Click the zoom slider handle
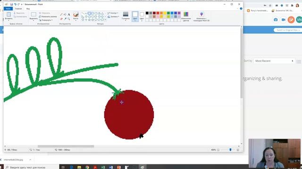 click(230, 150)
